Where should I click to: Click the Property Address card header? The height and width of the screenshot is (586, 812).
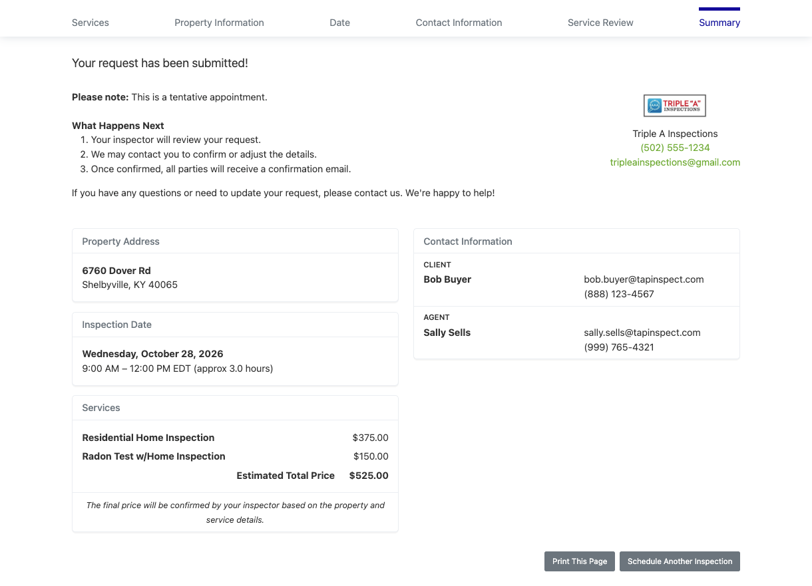pos(235,241)
